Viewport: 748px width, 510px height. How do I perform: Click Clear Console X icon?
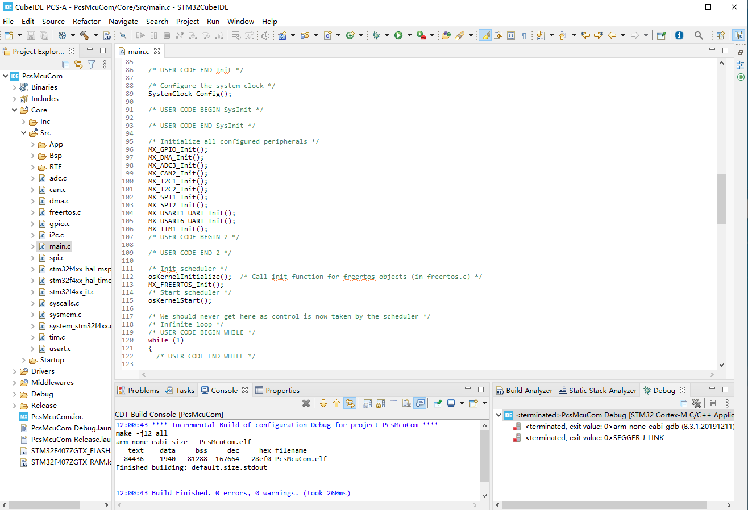pos(406,403)
